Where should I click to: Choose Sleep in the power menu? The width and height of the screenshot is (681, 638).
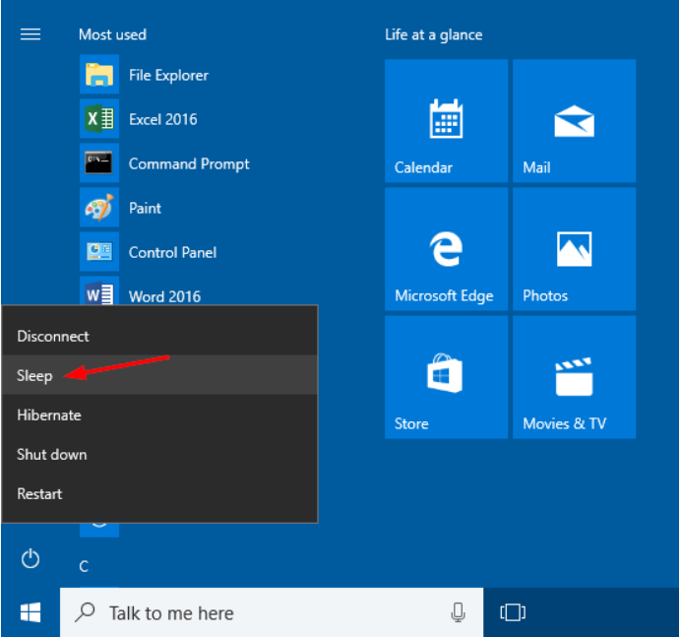pos(34,376)
